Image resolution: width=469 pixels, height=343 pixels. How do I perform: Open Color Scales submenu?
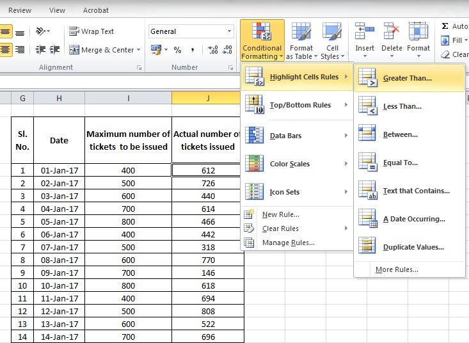pyautogui.click(x=297, y=164)
